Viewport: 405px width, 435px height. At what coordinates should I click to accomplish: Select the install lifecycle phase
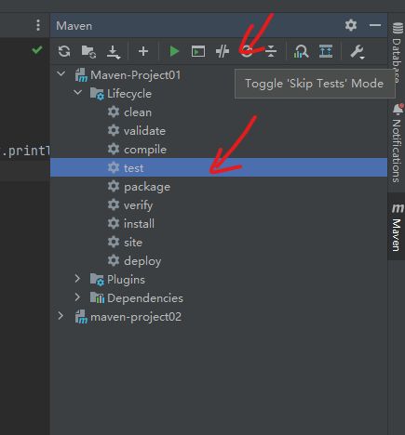pyautogui.click(x=139, y=224)
